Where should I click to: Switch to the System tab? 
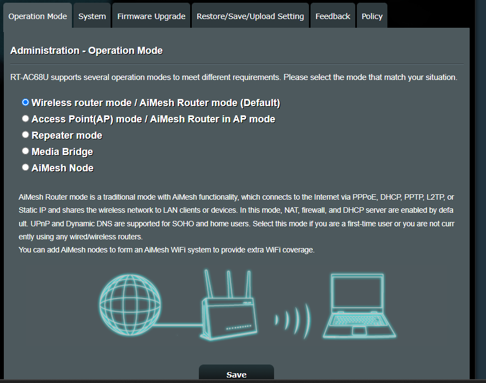[92, 16]
